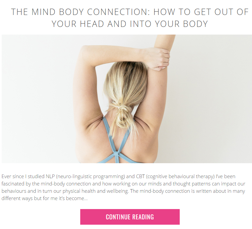Click the raised left elbow in the photo
252x229 pixels.
click(x=84, y=52)
